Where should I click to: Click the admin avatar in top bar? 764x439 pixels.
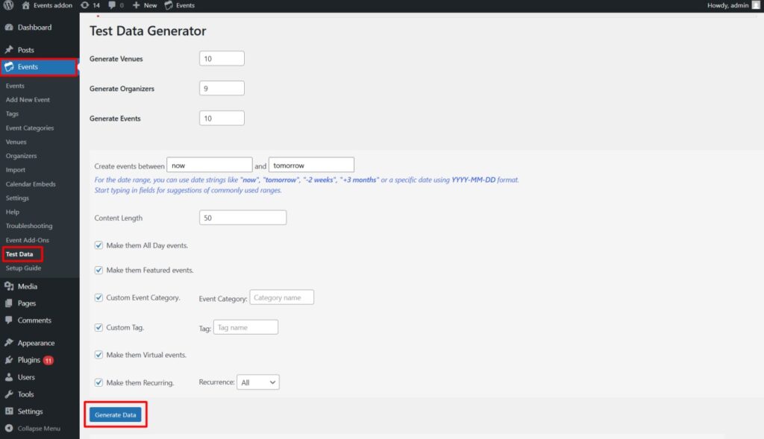[x=756, y=5]
